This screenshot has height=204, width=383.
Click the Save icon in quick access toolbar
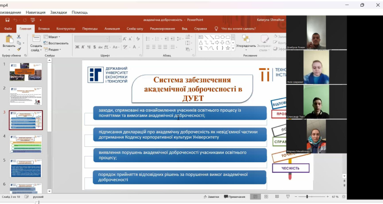point(7,20)
